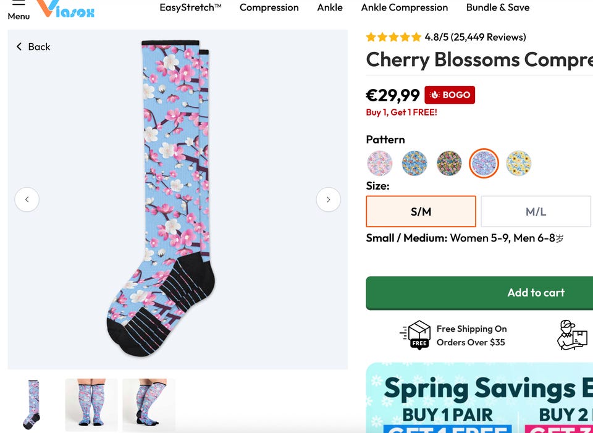Click the Viasox logo
The image size is (593, 433).
[x=65, y=8]
